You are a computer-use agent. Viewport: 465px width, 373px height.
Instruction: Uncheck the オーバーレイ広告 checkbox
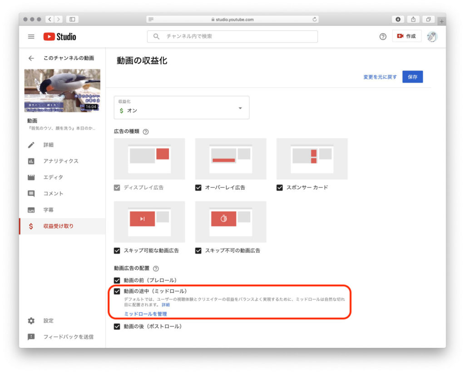(x=198, y=187)
